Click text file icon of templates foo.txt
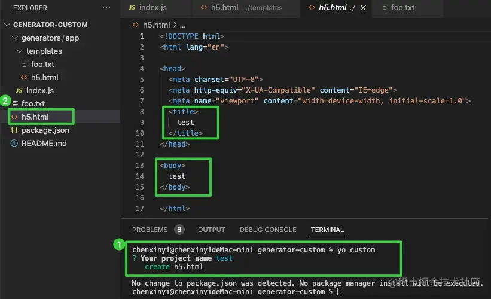The width and height of the screenshot is (491, 299). (x=25, y=64)
